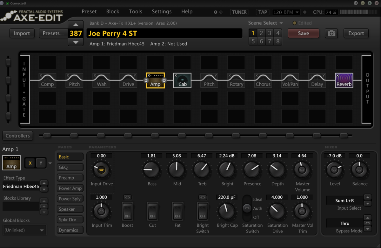Open the Preset menu

tap(89, 11)
